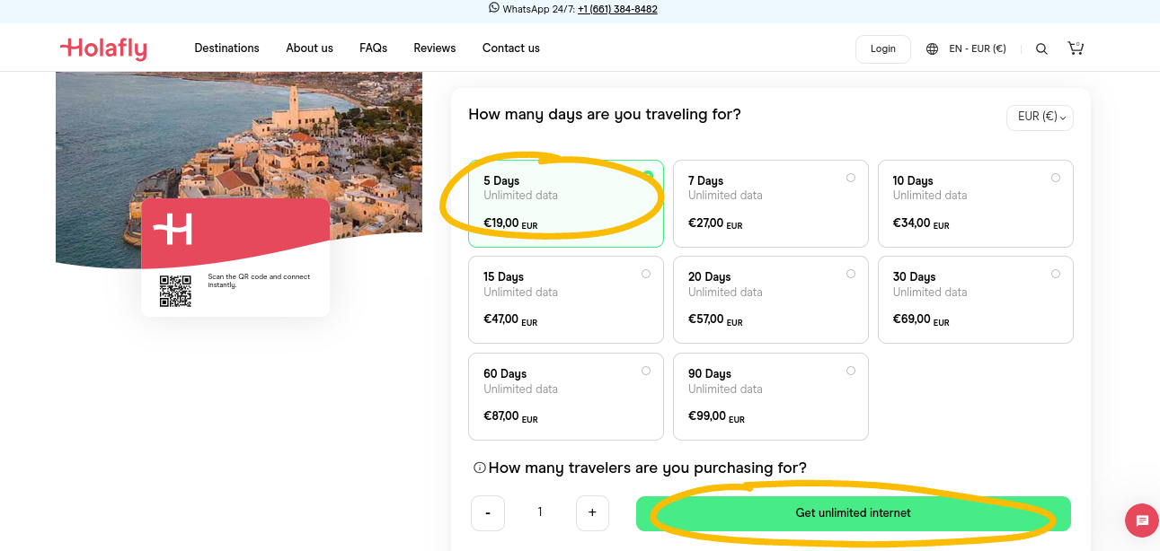This screenshot has height=551, width=1160.
Task: Click the Login button
Action: pos(883,49)
